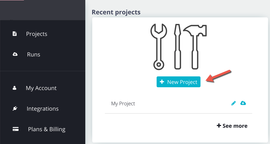Open the Integrations section
The image size is (270, 144).
(43, 109)
